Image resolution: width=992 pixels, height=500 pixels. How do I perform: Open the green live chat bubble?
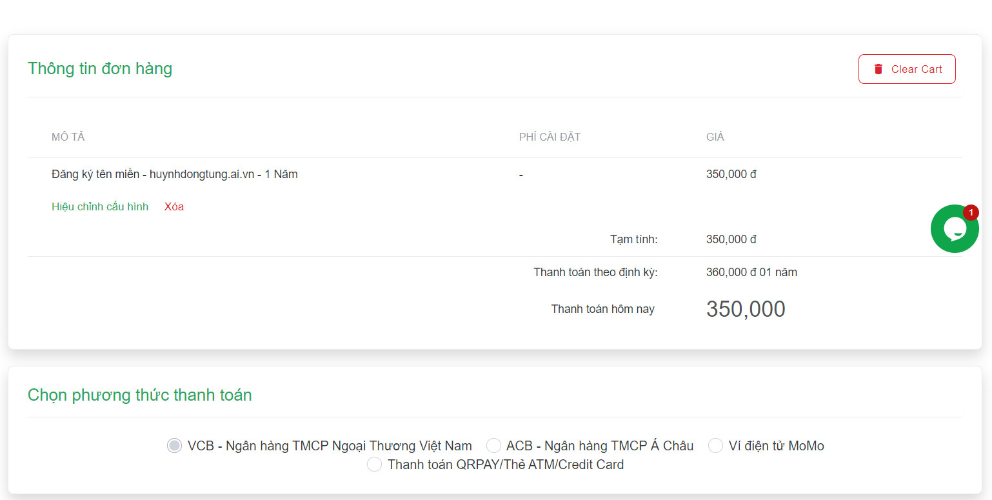[955, 228]
